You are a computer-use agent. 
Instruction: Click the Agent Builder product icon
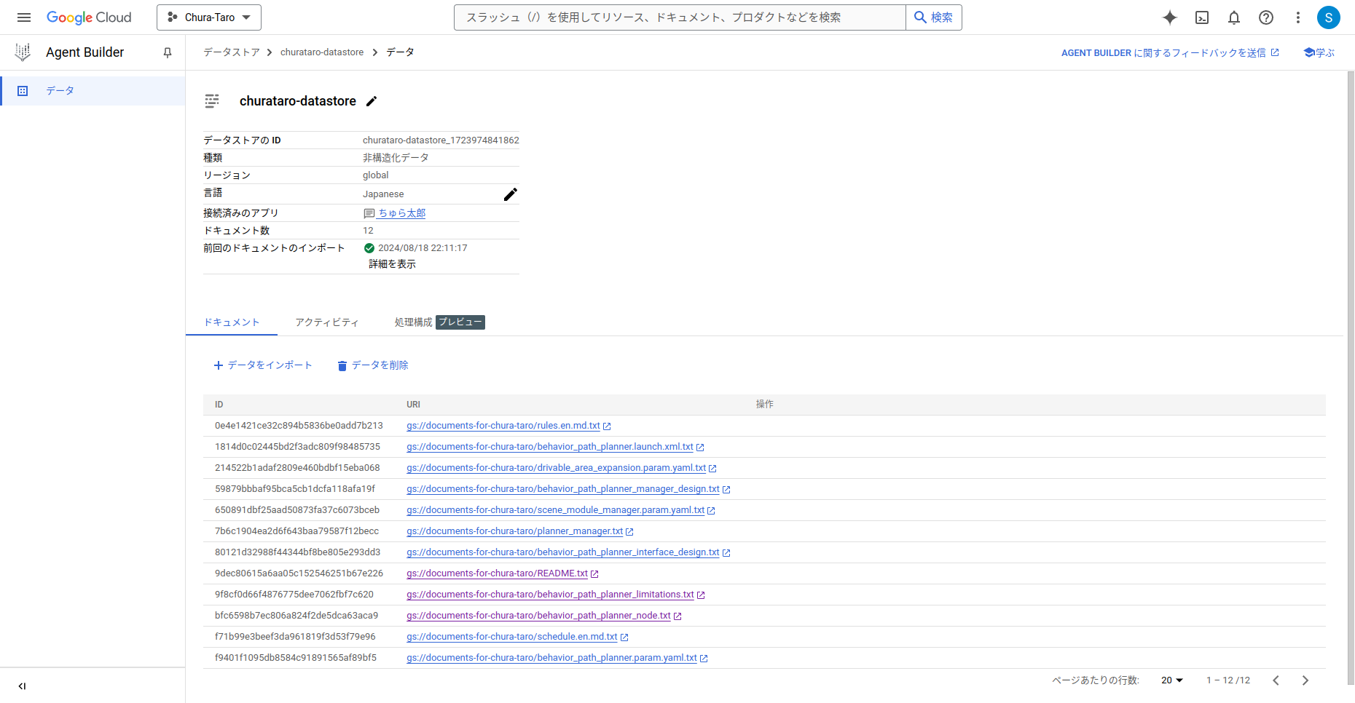coord(23,52)
